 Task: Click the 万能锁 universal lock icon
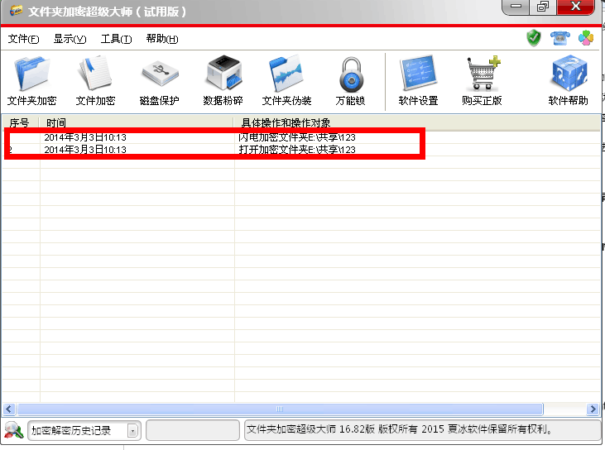pyautogui.click(x=350, y=81)
